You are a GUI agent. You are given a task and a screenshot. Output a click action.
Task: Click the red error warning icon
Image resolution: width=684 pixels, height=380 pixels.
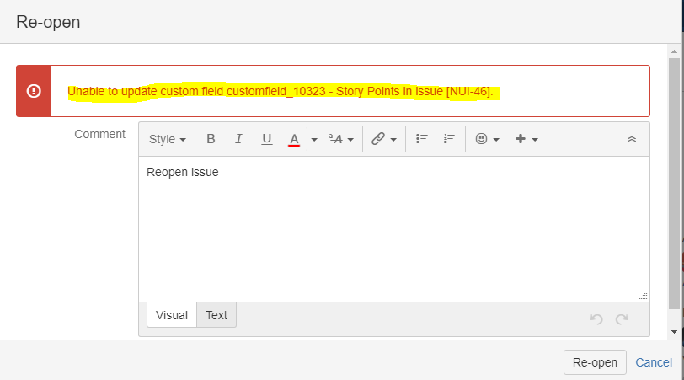point(34,91)
